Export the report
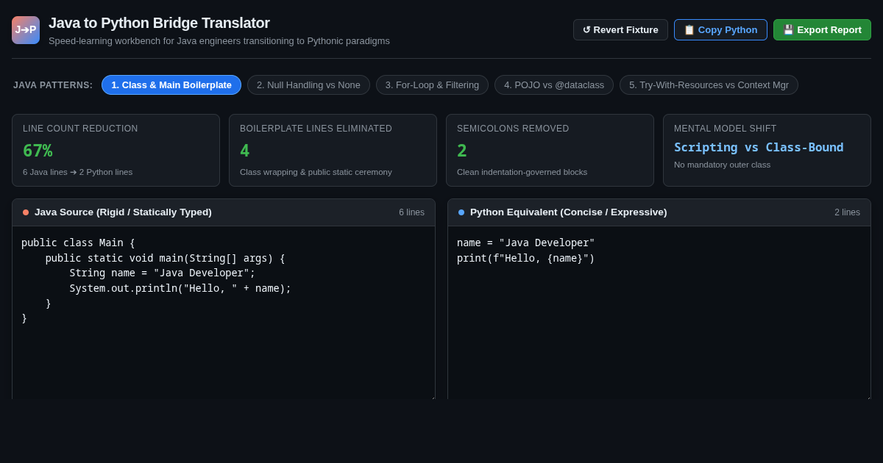Viewport: 883px width, 463px height. pyautogui.click(x=822, y=30)
